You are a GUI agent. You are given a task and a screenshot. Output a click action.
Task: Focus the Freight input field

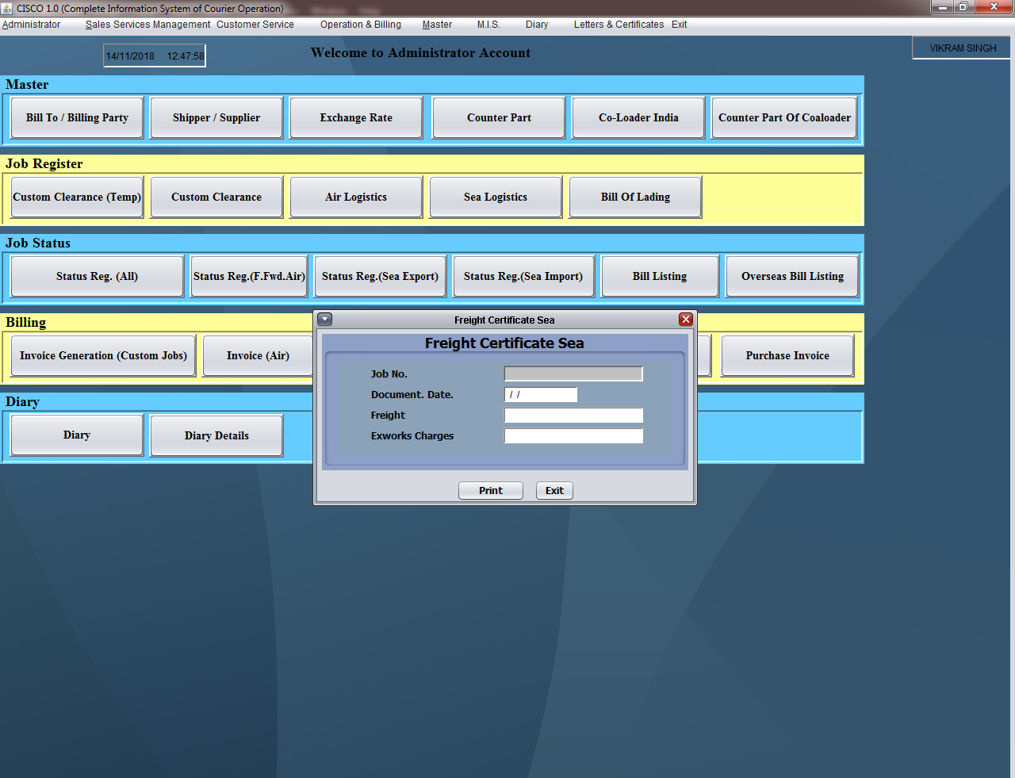573,415
